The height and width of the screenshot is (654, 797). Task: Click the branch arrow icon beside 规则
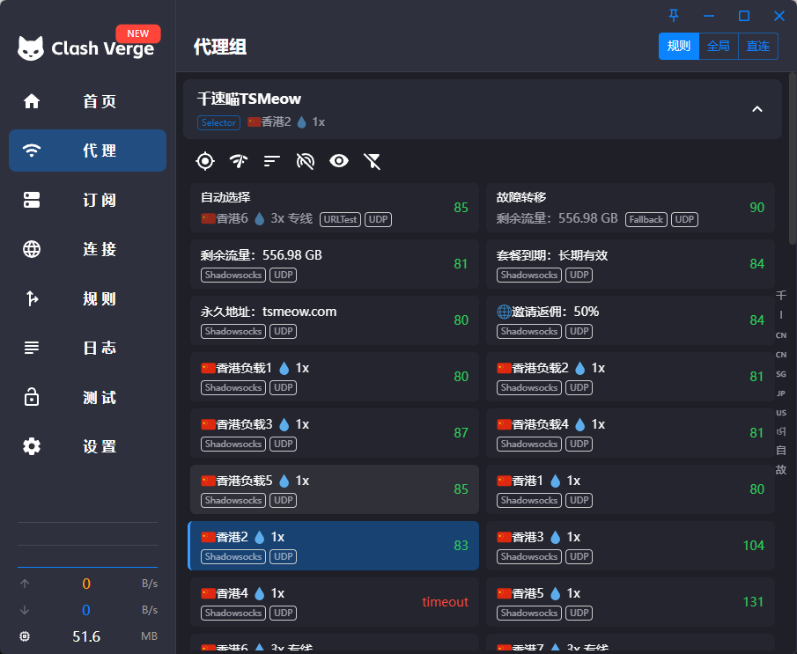point(32,298)
